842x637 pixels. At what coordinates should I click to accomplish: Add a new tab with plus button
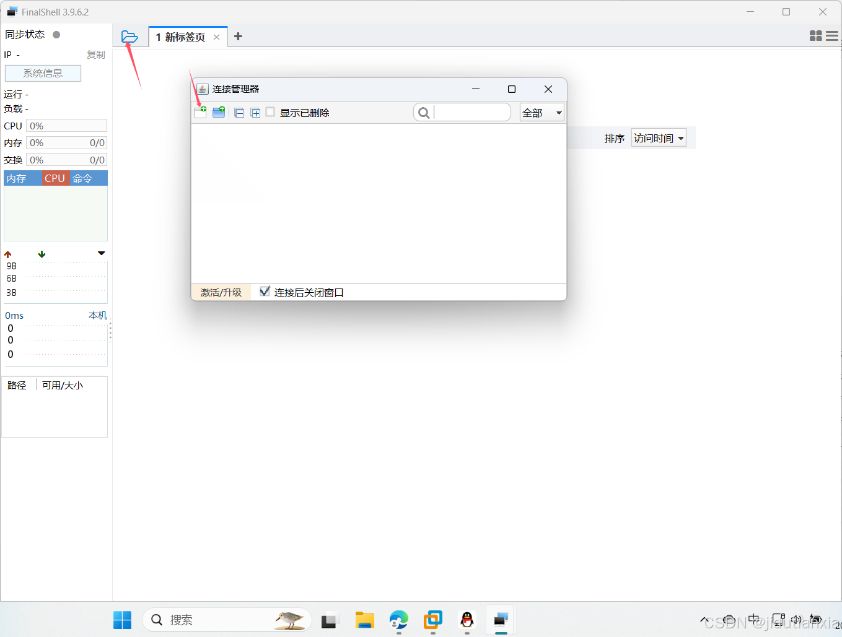coord(238,37)
